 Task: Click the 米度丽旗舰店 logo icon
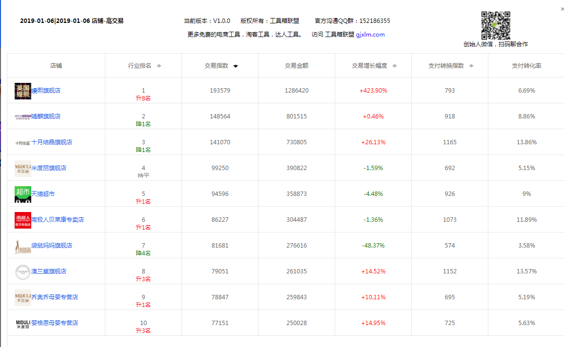tap(22, 169)
